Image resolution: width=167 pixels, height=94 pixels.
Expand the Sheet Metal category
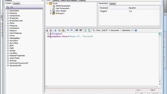[8, 58]
